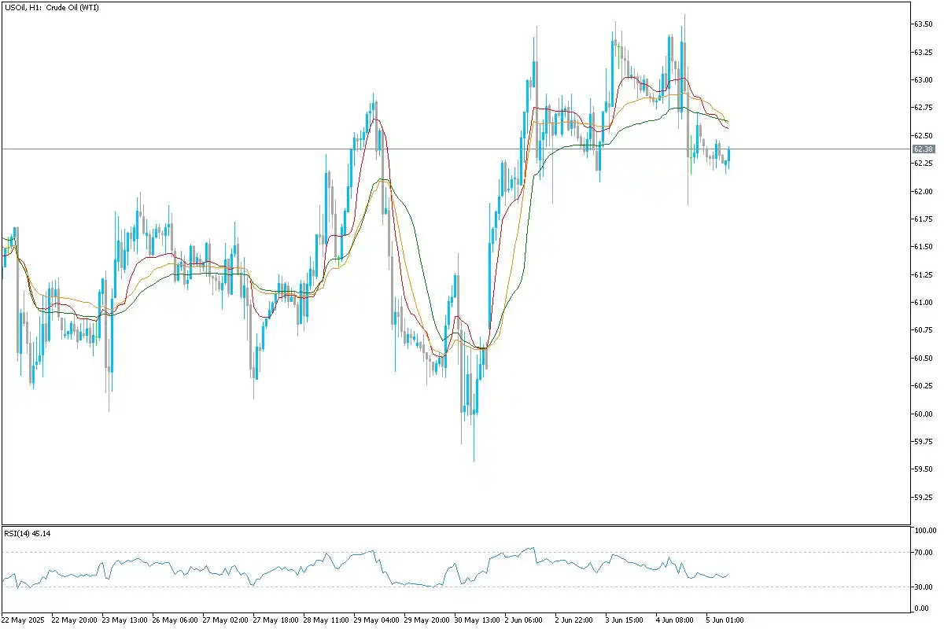Select the RSI(14) 45.14 indicator label
This screenshot has width=944, height=629.
click(28, 534)
